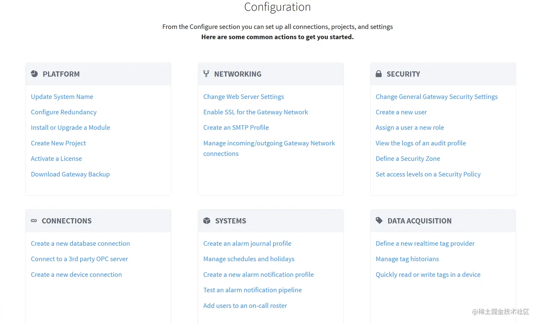
Task: Go to Install or Upgrade a Module
Action: [70, 127]
